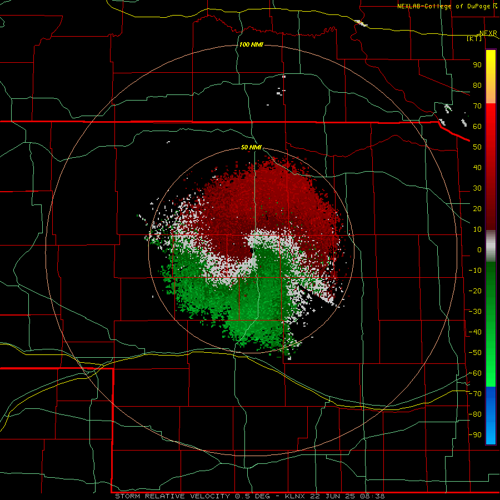Click the '50 NMI' range ring label
The image size is (500, 500).
(x=251, y=147)
